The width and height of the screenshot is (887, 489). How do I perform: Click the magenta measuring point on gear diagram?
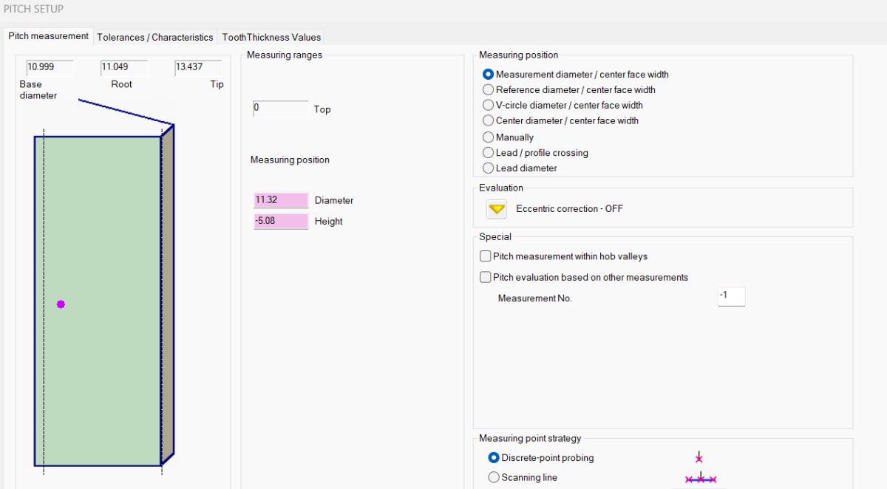click(61, 304)
